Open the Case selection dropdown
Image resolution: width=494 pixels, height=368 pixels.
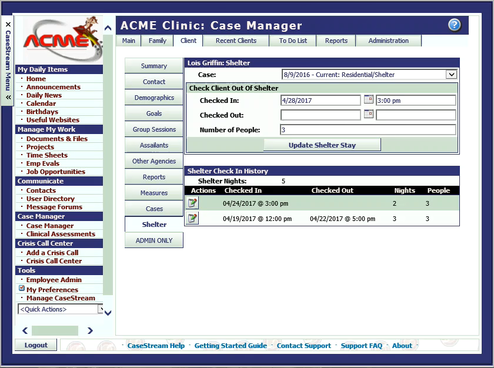tap(452, 74)
